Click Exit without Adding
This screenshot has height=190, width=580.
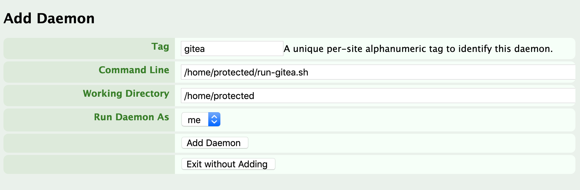click(228, 164)
